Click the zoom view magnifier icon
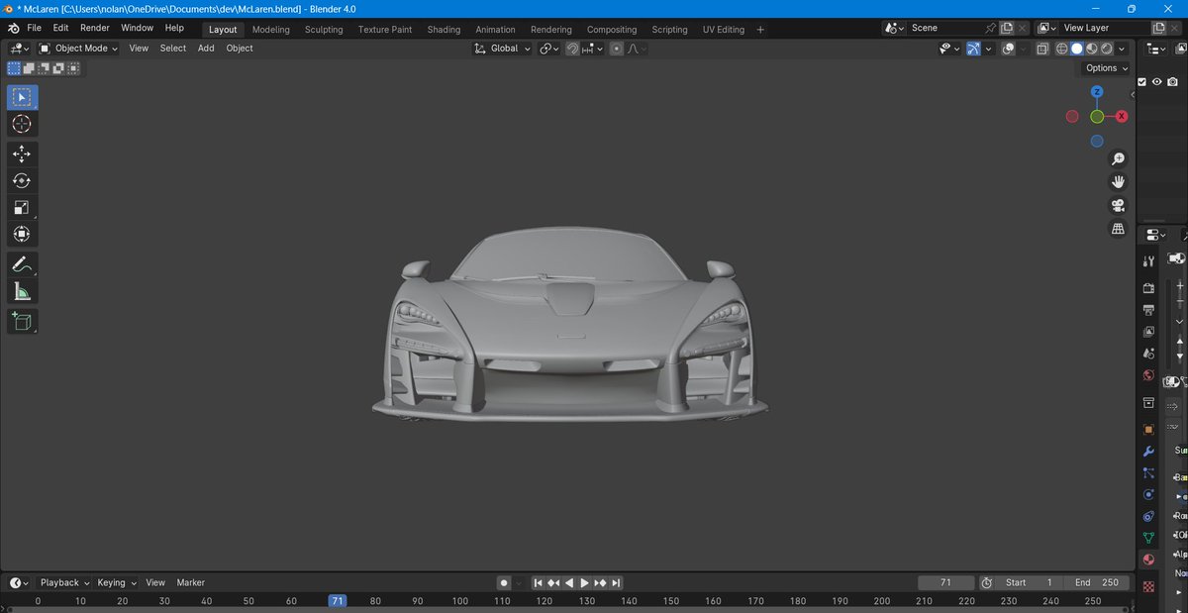Image resolution: width=1188 pixels, height=613 pixels. 1118,158
